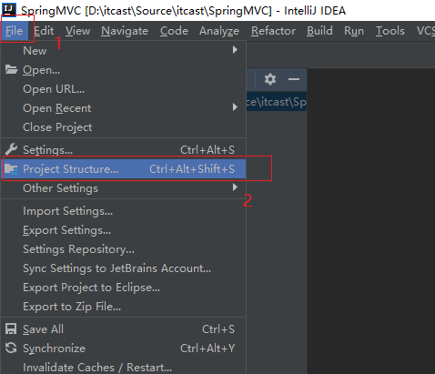Image resolution: width=435 pixels, height=374 pixels.
Task: Click the IntelliJ IDEA logo in title bar
Action: [x=9, y=10]
